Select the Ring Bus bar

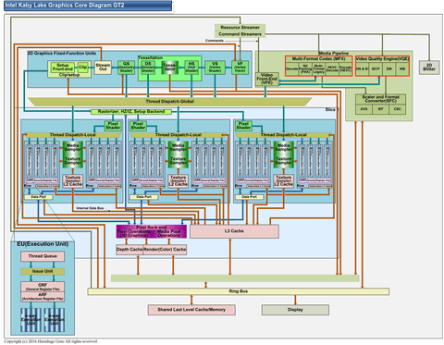tap(239, 291)
